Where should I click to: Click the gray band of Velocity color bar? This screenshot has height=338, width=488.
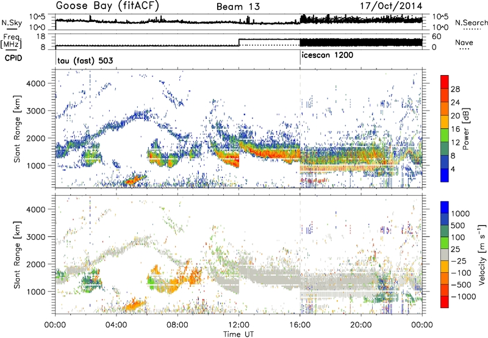tap(445, 254)
